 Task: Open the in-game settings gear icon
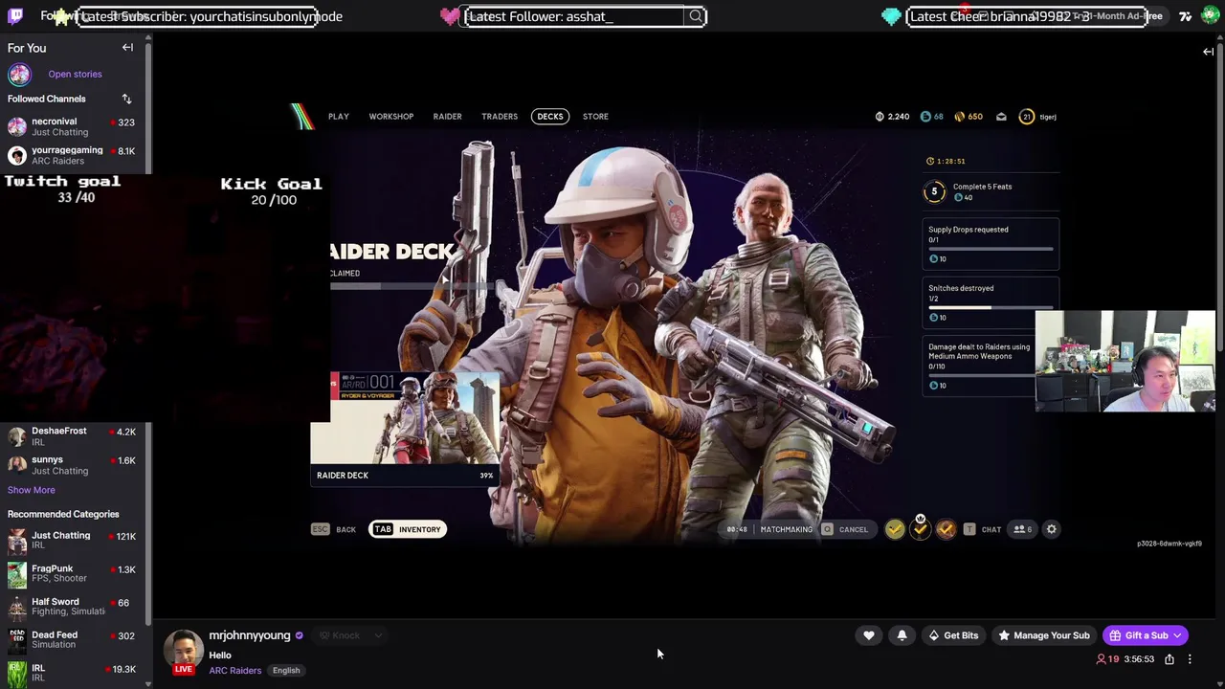tap(1051, 529)
